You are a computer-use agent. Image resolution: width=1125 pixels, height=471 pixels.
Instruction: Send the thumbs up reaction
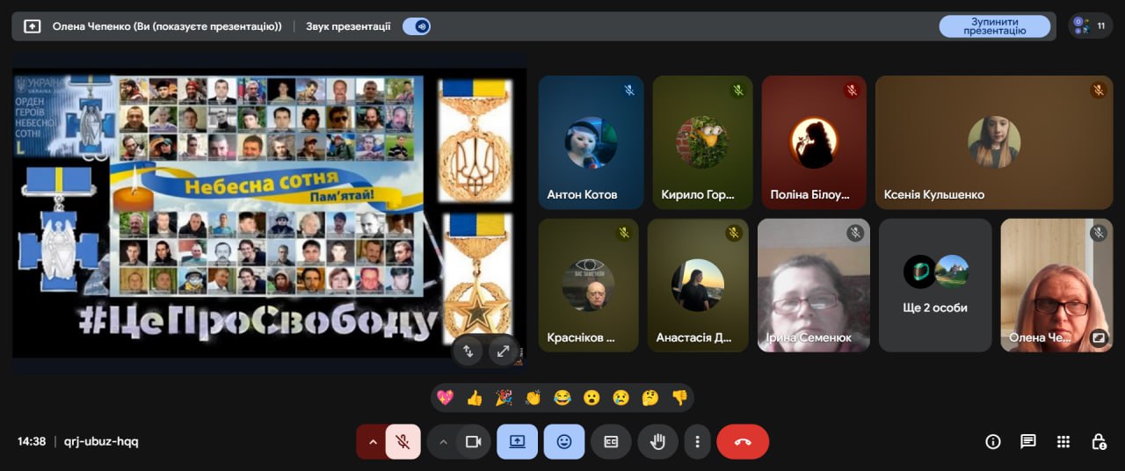click(x=475, y=398)
